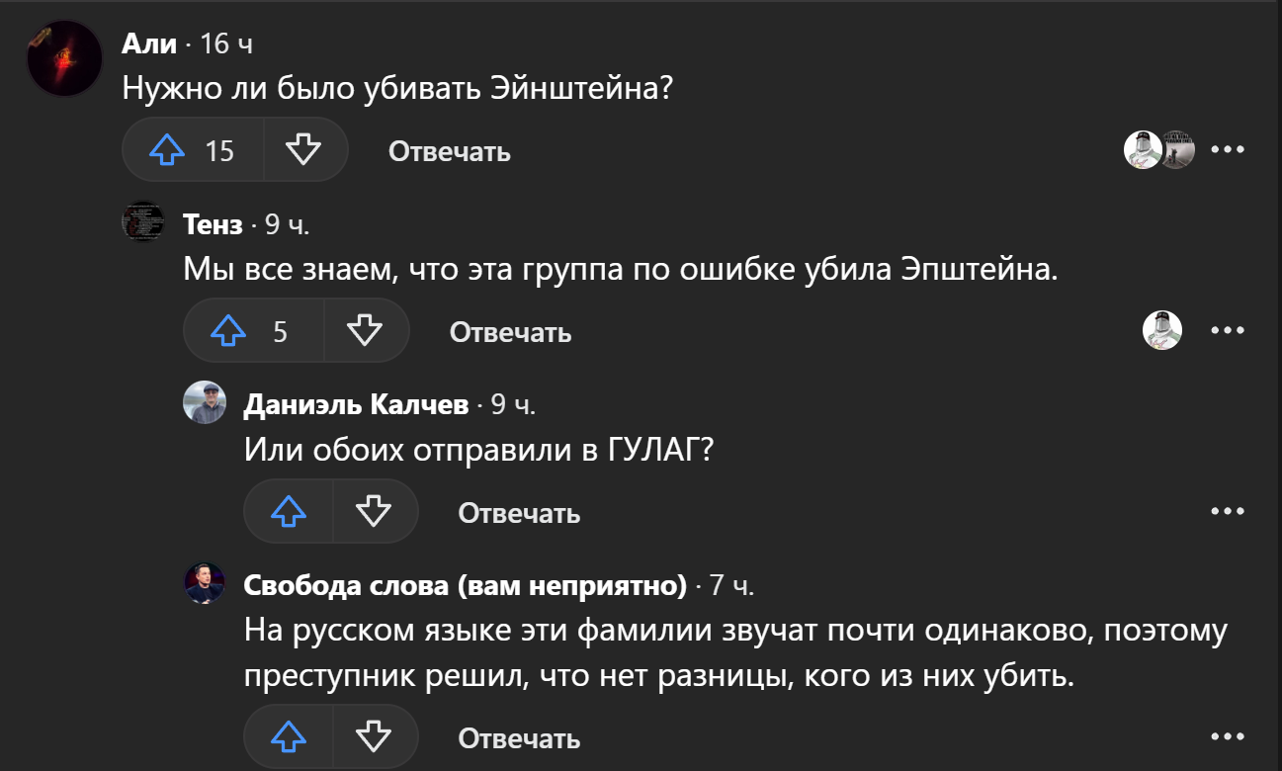1282x771 pixels.
Task: Downvote the Свобода слова comment
Action: [374, 736]
